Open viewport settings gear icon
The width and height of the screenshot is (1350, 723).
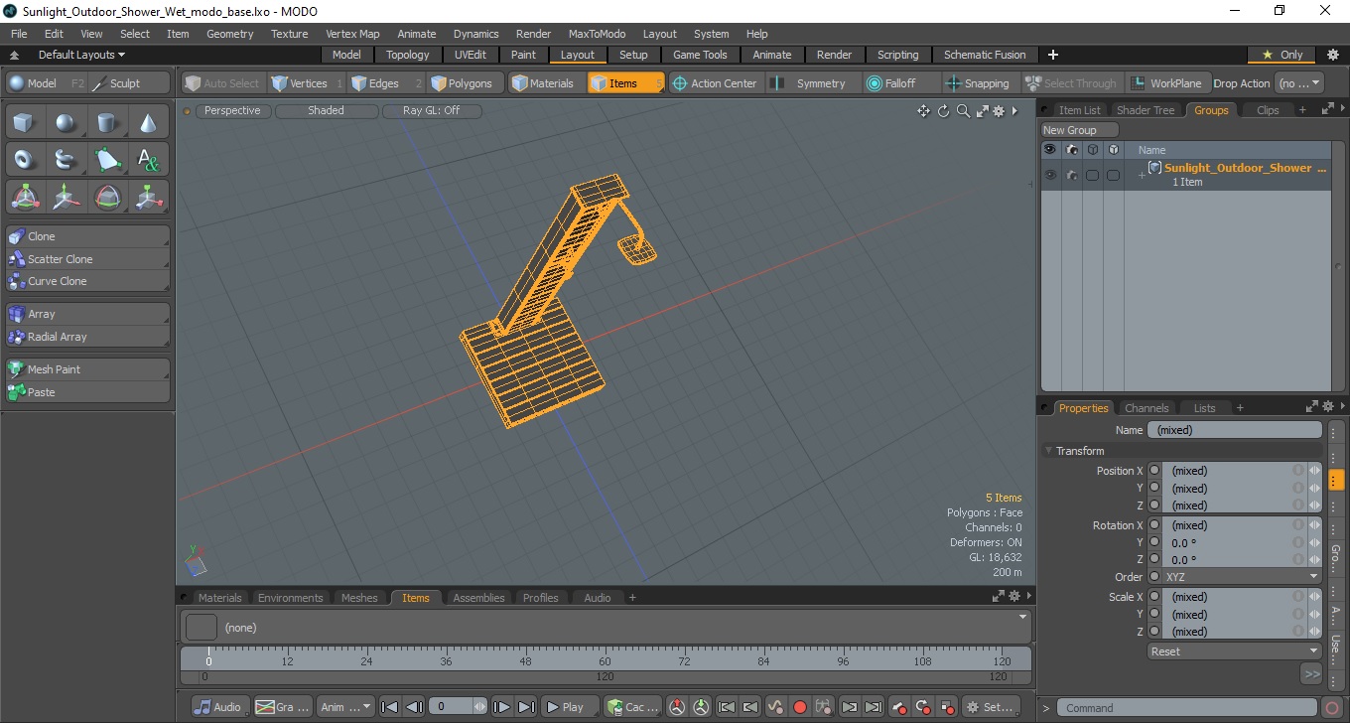(999, 111)
